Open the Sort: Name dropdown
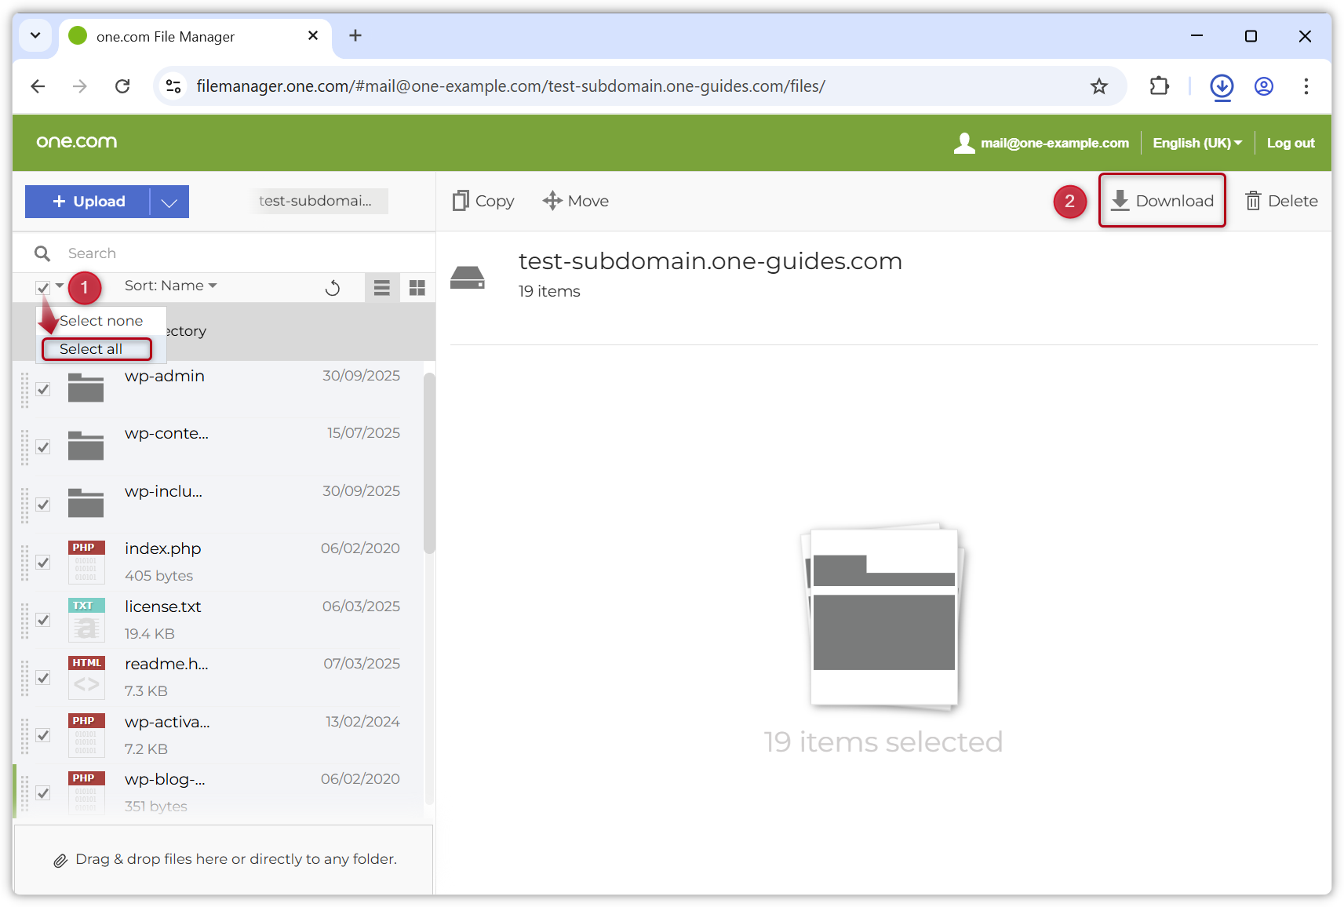 click(169, 286)
